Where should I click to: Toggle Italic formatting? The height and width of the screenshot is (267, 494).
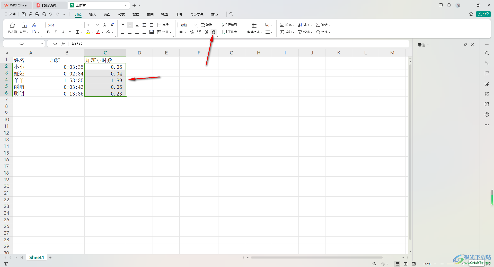click(x=55, y=32)
